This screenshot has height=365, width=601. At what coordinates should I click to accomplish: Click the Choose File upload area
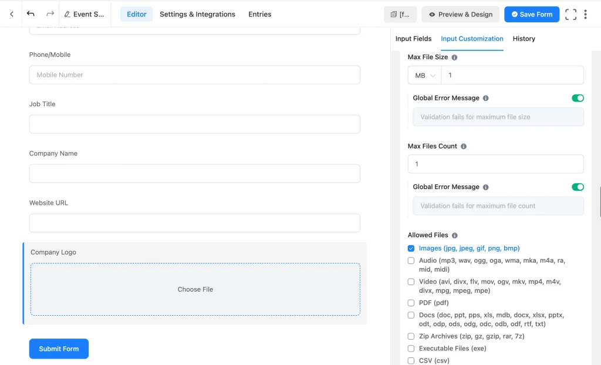click(195, 289)
